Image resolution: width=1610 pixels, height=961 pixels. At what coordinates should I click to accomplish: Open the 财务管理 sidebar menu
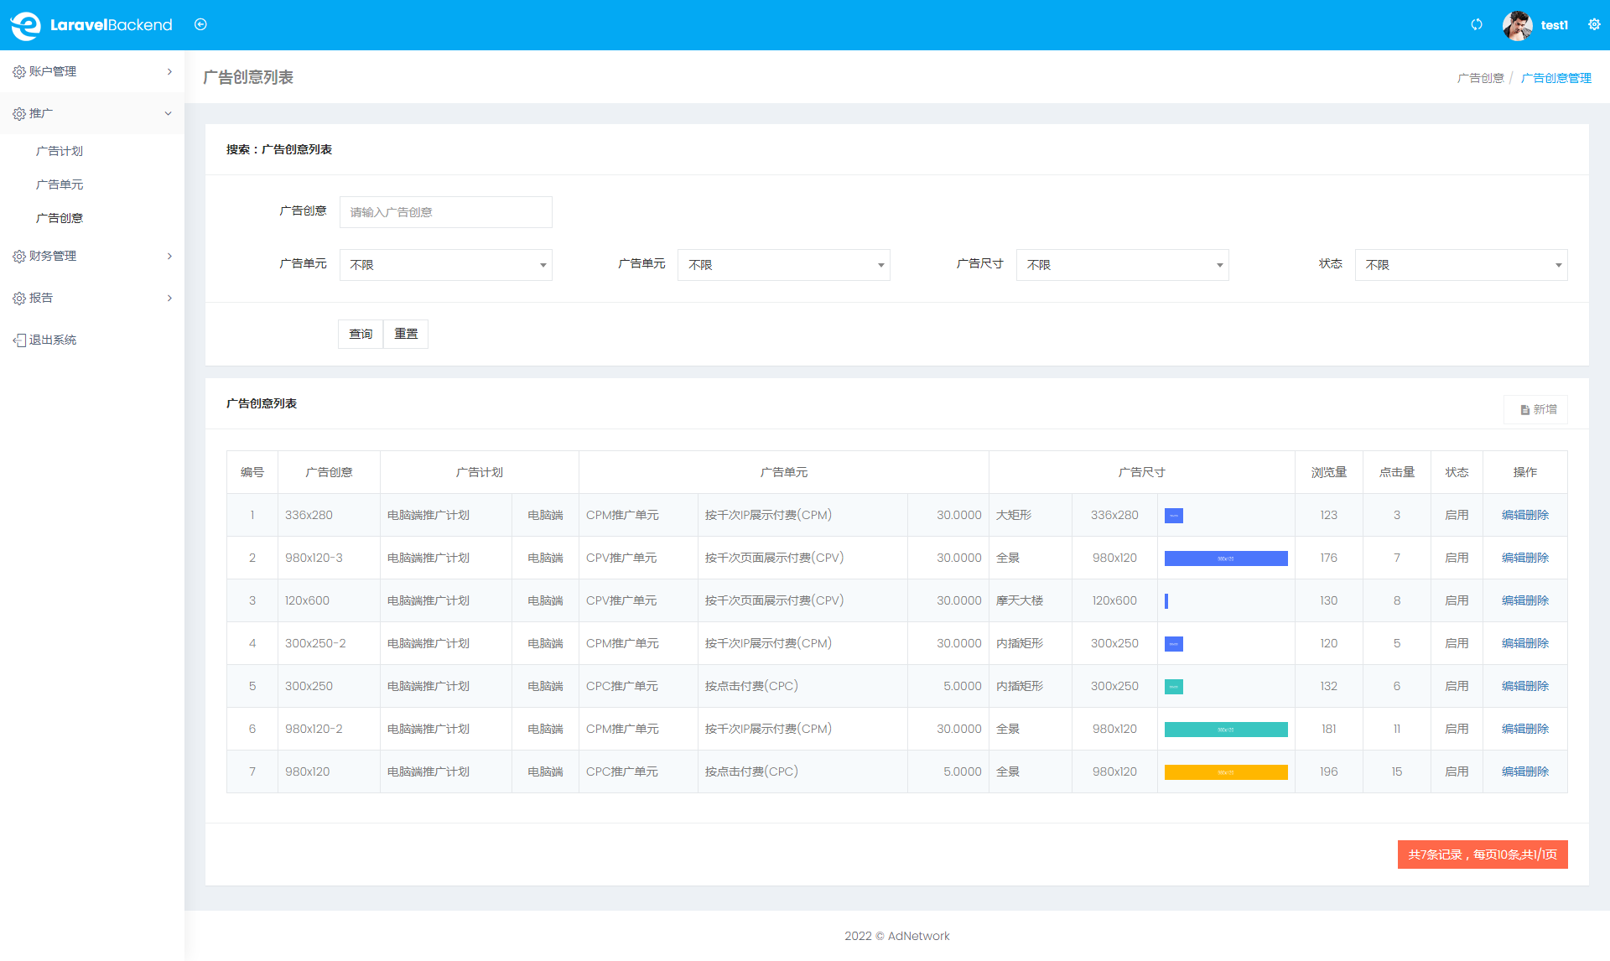[92, 256]
